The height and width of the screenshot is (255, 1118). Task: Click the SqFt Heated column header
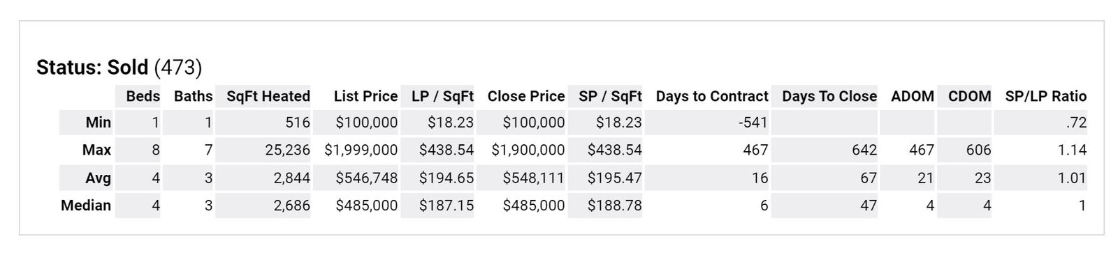point(268,96)
